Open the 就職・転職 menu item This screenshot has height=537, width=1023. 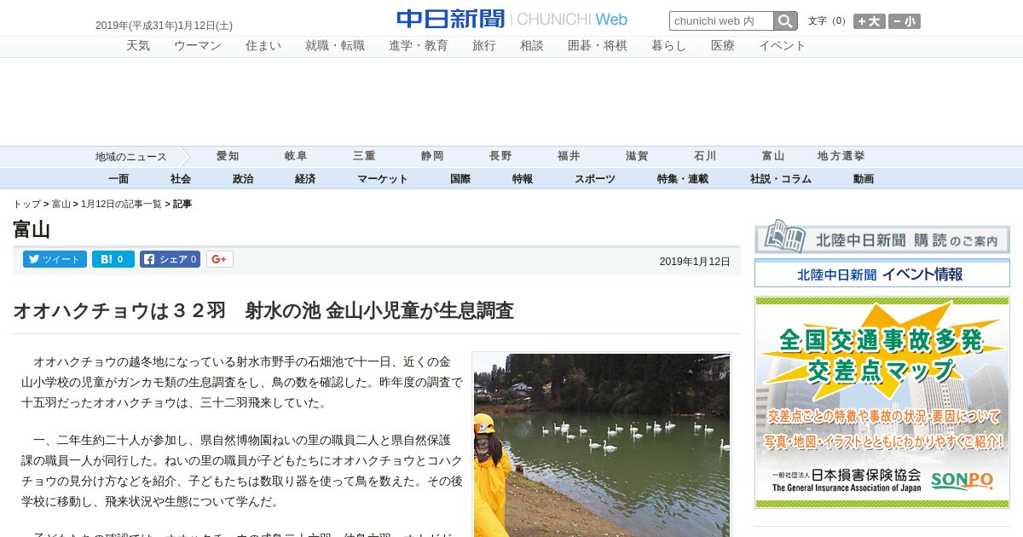pos(335,46)
